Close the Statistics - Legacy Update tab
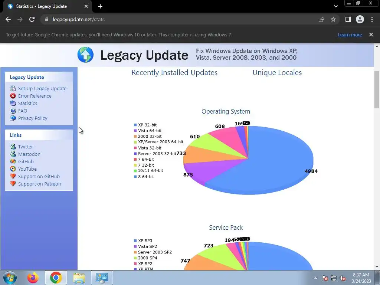 coord(86,6)
